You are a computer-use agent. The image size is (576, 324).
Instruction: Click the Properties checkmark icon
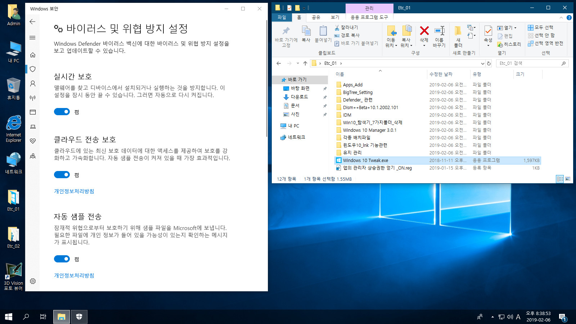point(488,31)
